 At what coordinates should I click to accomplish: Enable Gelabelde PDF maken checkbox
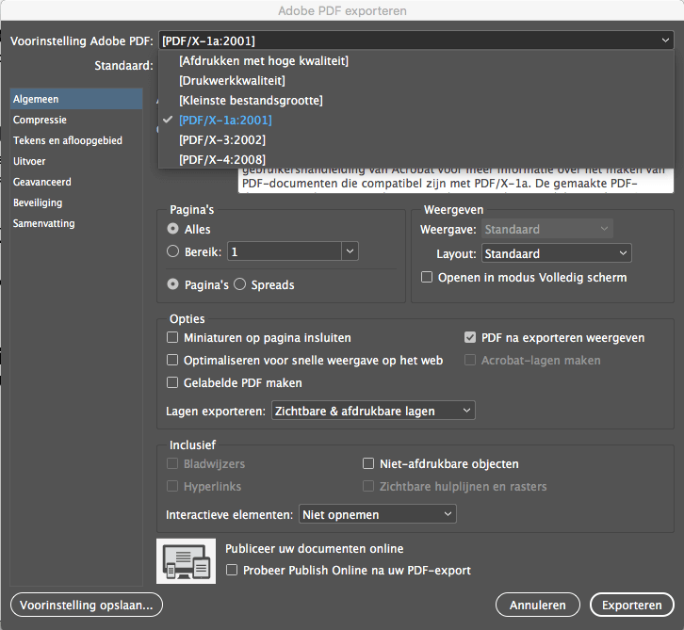click(172, 382)
